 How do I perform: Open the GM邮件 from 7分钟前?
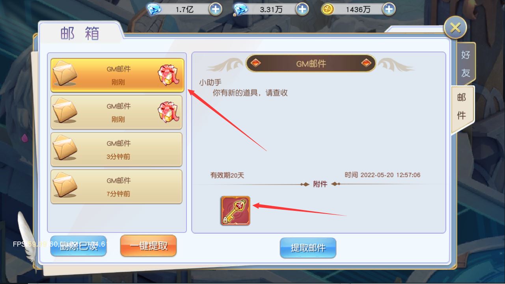pyautogui.click(x=116, y=186)
